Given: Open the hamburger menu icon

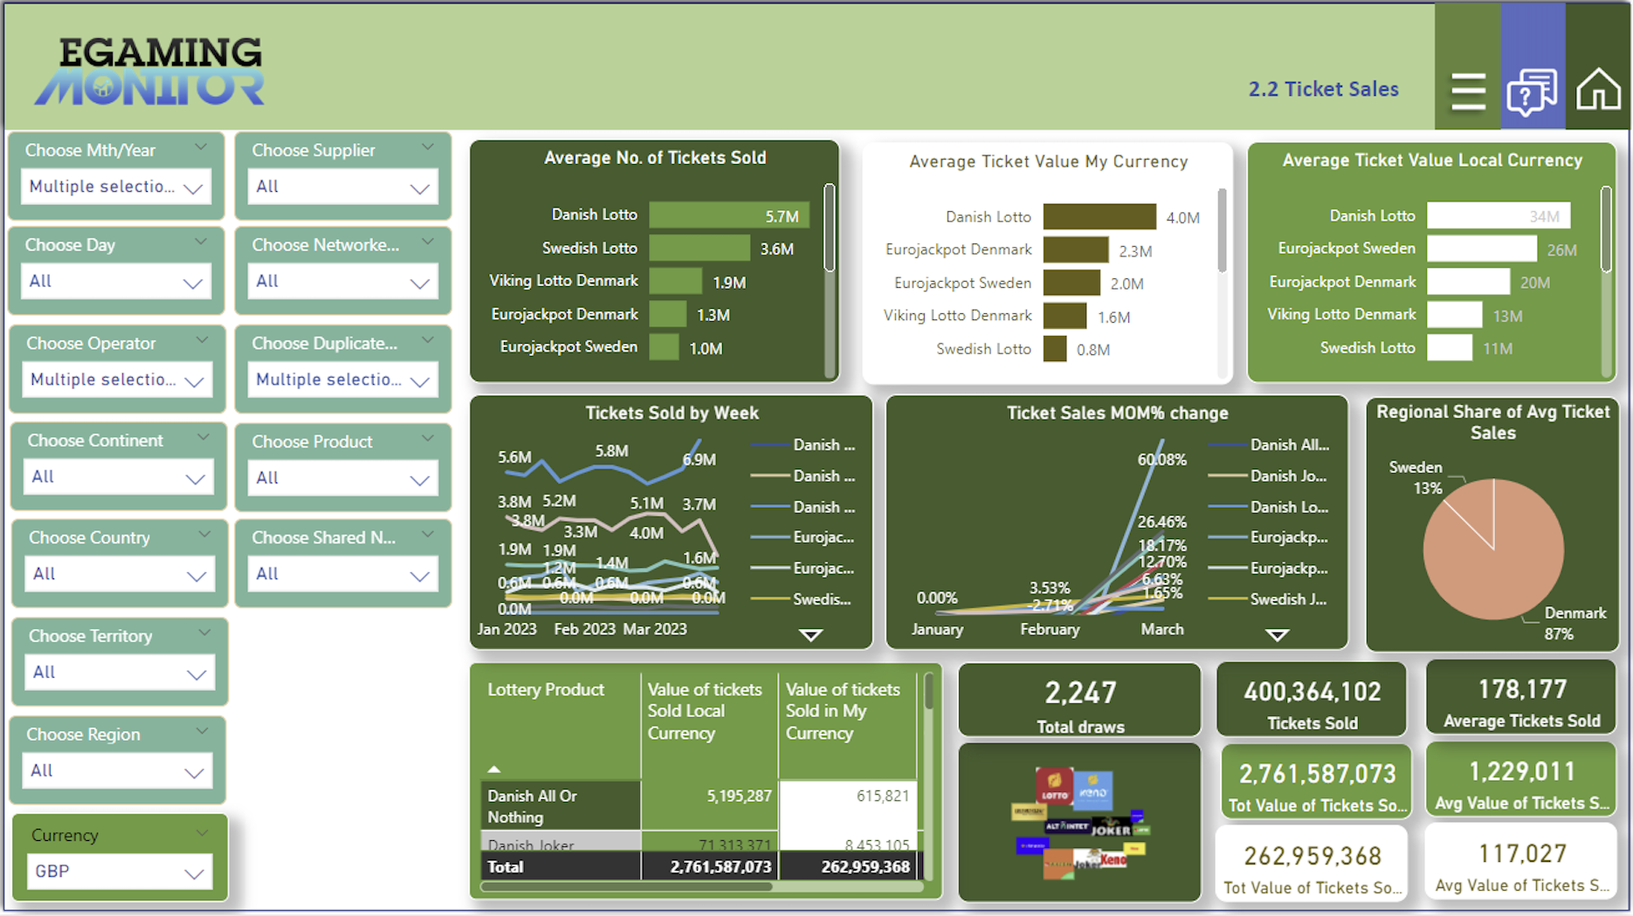Looking at the screenshot, I should (1468, 91).
